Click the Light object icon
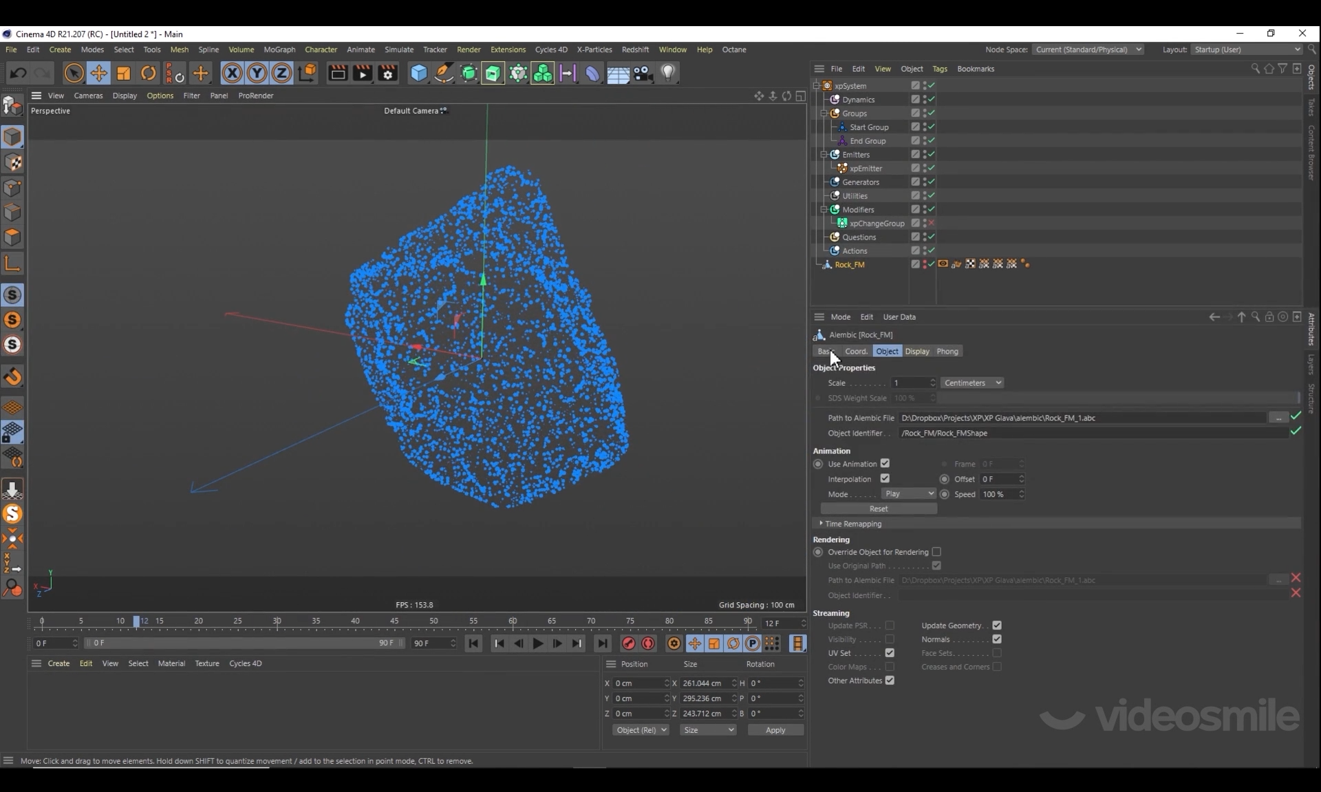The image size is (1321, 792). [668, 73]
